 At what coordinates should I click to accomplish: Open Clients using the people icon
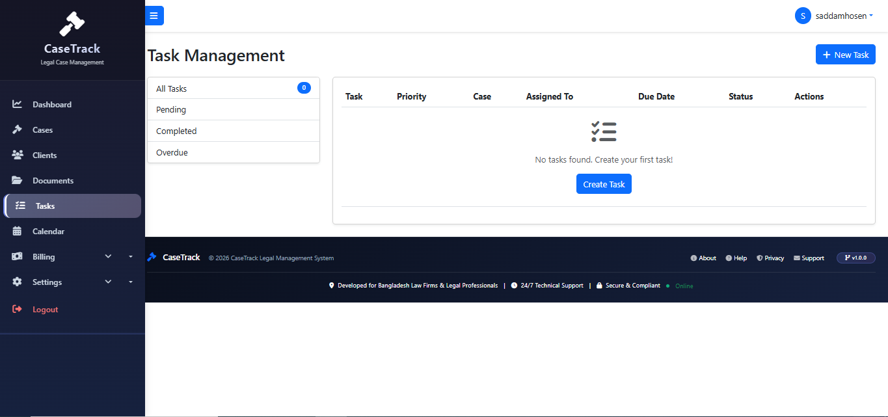click(x=18, y=155)
